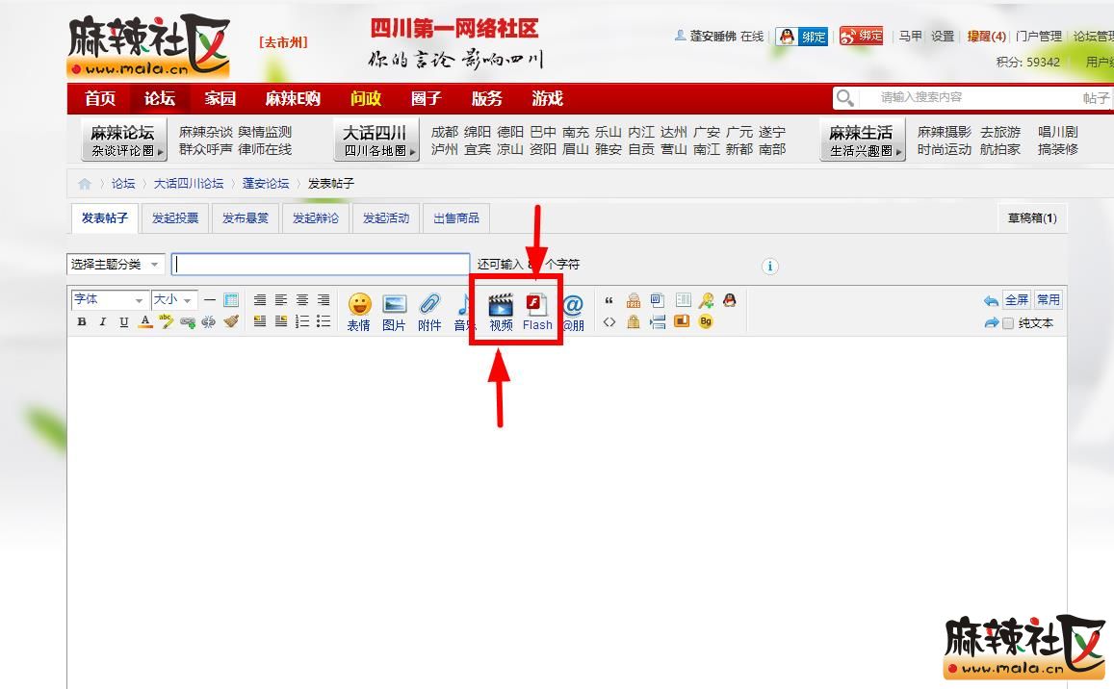Insert an ordered numbered list
The image size is (1114, 689).
[x=302, y=321]
